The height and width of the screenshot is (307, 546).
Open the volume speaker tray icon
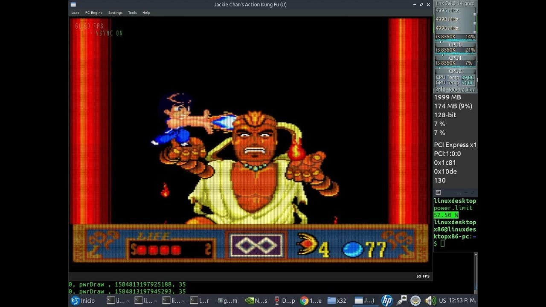(430, 301)
